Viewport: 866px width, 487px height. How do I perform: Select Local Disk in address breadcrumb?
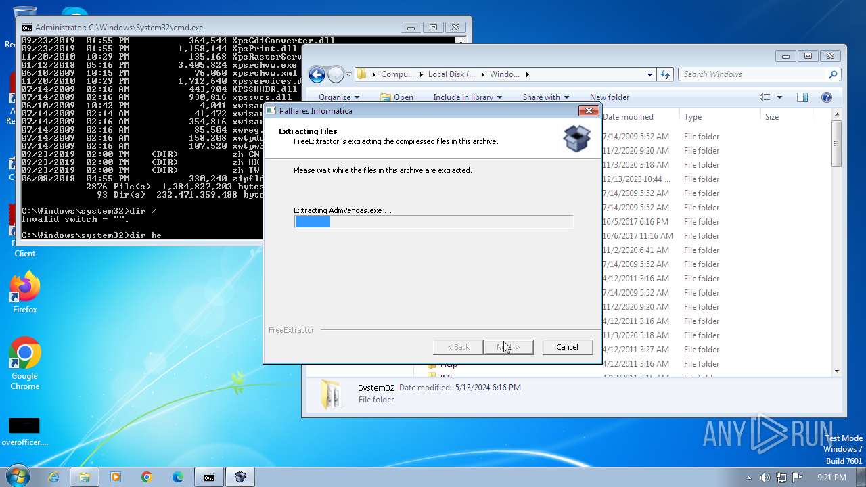451,74
